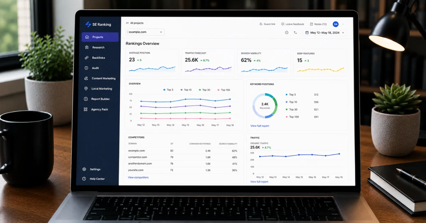Image resolution: width=426 pixels, height=223 pixels.
Task: Click the Traffic Forecast card
Action: coord(208,62)
